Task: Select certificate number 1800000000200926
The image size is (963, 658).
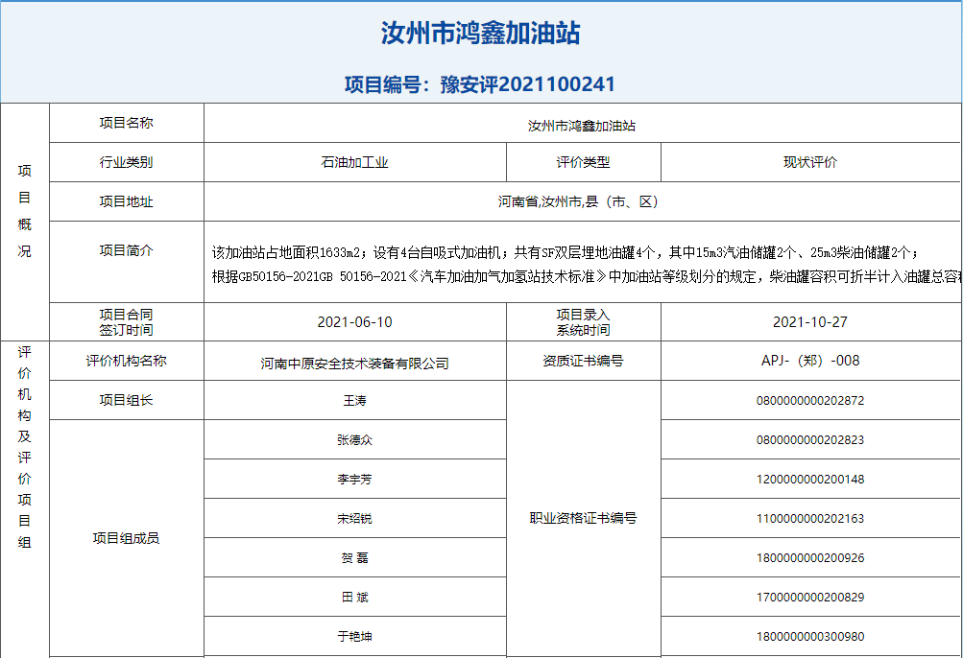Action: [x=810, y=558]
